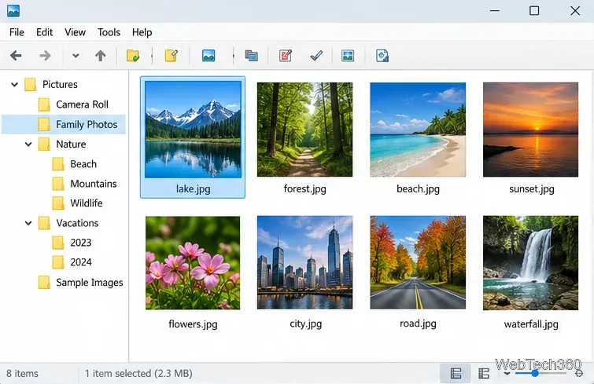The height and width of the screenshot is (384, 594).
Task: Click the stacked windows toolbar icon
Action: (251, 56)
